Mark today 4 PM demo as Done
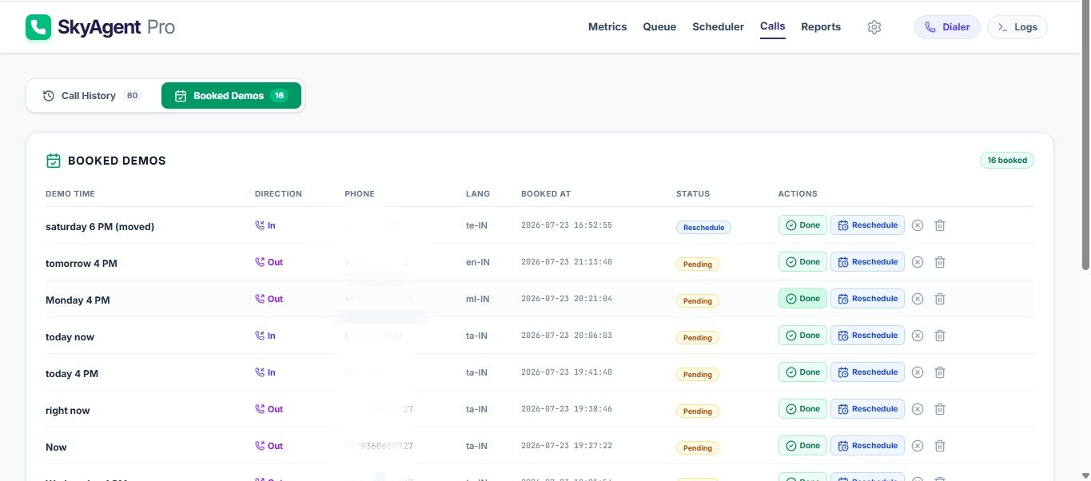This screenshot has width=1091, height=481. [x=802, y=372]
